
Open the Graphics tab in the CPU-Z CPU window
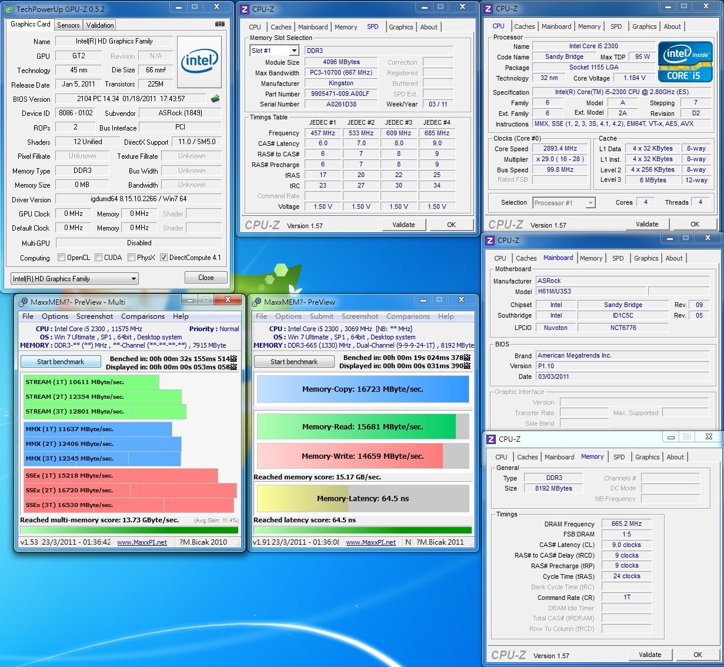(x=645, y=26)
